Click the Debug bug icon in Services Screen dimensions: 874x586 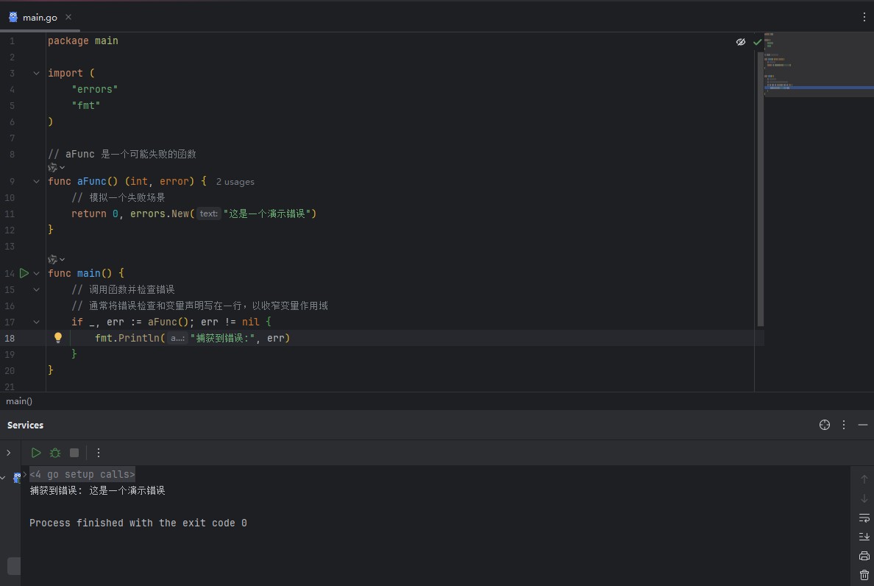pyautogui.click(x=55, y=453)
